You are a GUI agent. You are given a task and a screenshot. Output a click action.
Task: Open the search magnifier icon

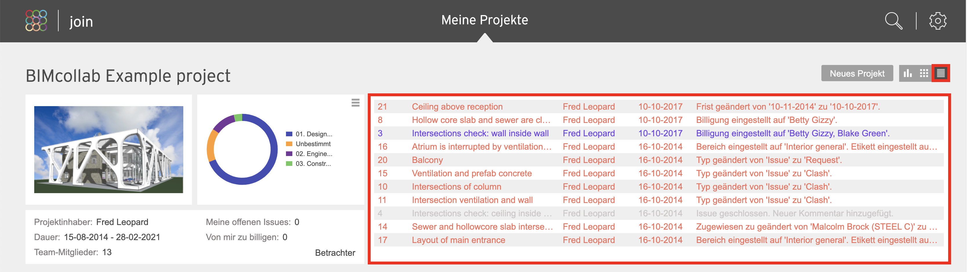tap(893, 21)
